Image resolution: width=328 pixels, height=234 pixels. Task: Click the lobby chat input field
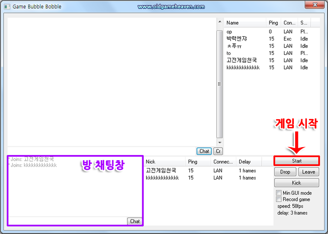pos(102,151)
